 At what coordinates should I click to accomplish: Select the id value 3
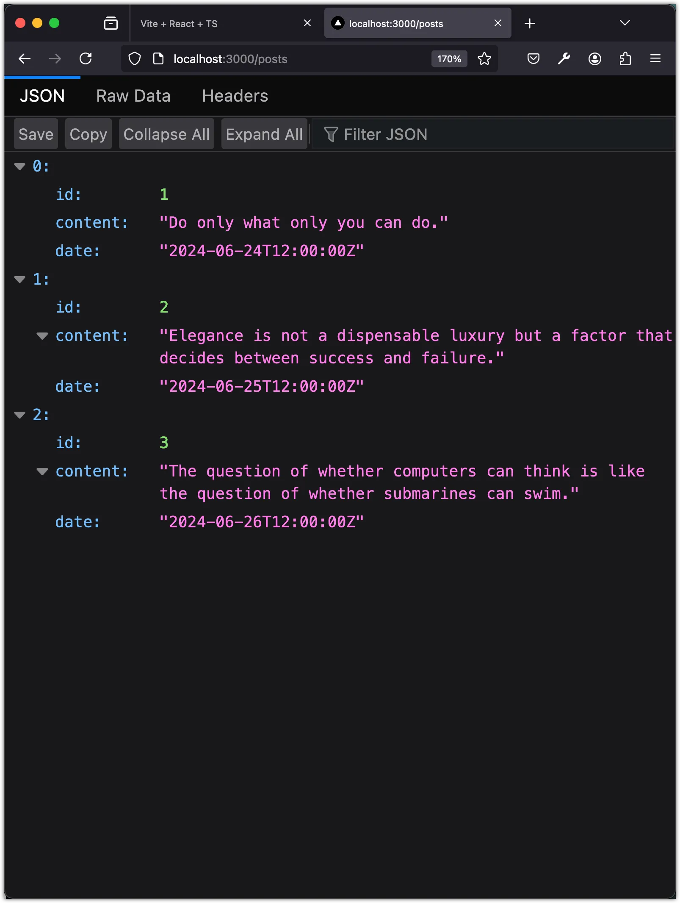(164, 443)
